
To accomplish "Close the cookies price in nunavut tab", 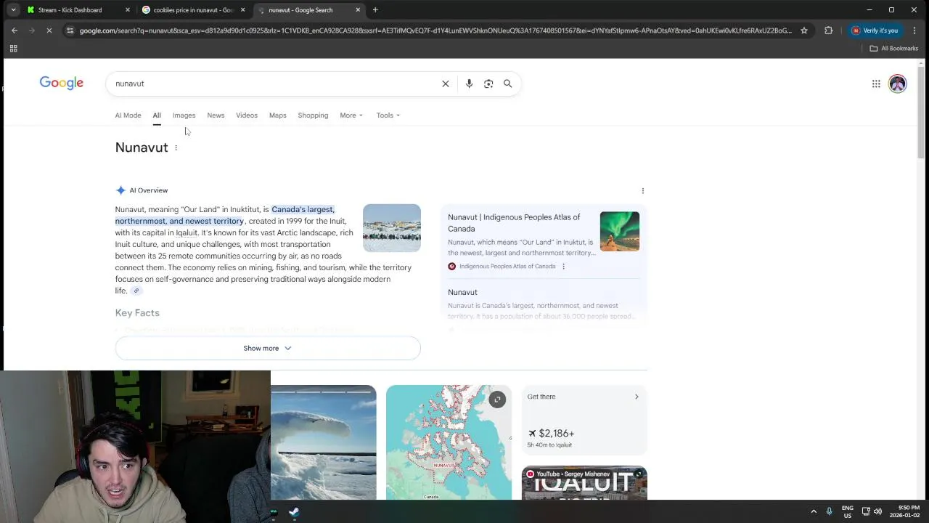I will pyautogui.click(x=243, y=10).
